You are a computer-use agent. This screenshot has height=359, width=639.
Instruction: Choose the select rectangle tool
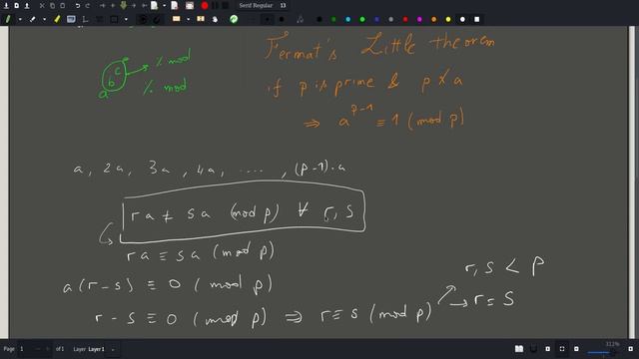(x=177, y=19)
